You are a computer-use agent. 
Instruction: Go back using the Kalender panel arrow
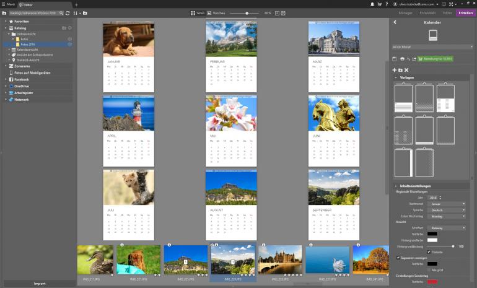tap(395, 22)
